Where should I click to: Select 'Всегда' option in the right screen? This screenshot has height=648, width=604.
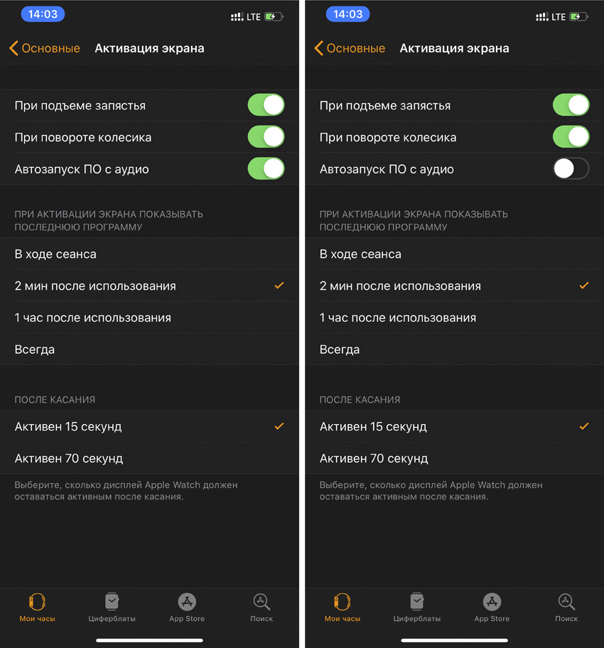[455, 349]
